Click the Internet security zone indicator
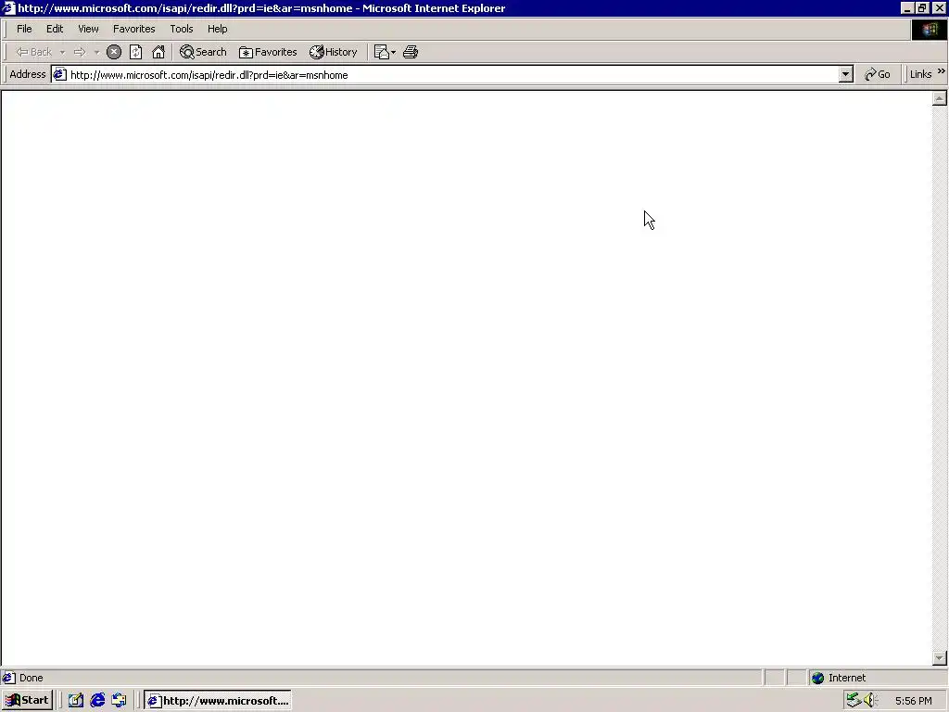The height and width of the screenshot is (712, 949). tap(878, 678)
